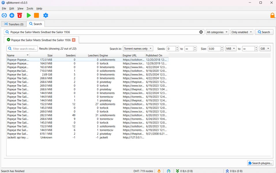Click the add torrent file plus icon

coord(12,16)
